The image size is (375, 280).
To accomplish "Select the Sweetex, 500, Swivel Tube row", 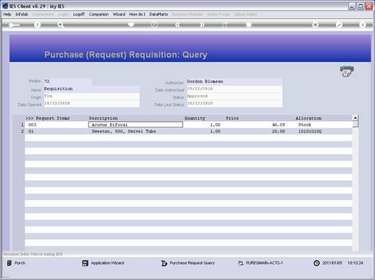I will (188, 132).
